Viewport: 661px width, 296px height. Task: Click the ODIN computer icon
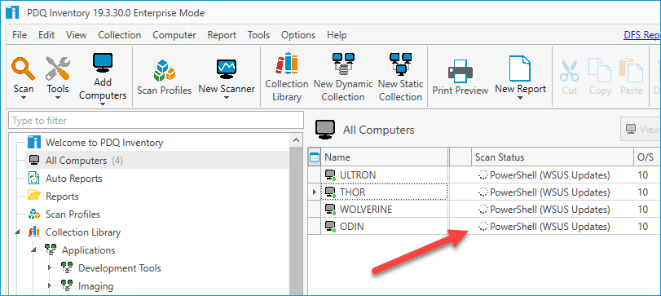click(x=331, y=227)
